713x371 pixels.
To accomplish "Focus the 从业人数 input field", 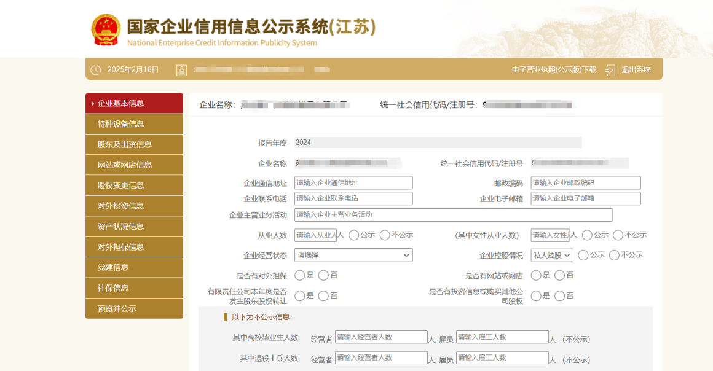I will coord(315,235).
